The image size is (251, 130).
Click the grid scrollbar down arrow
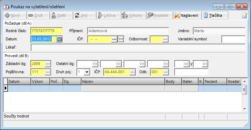click(x=244, y=109)
